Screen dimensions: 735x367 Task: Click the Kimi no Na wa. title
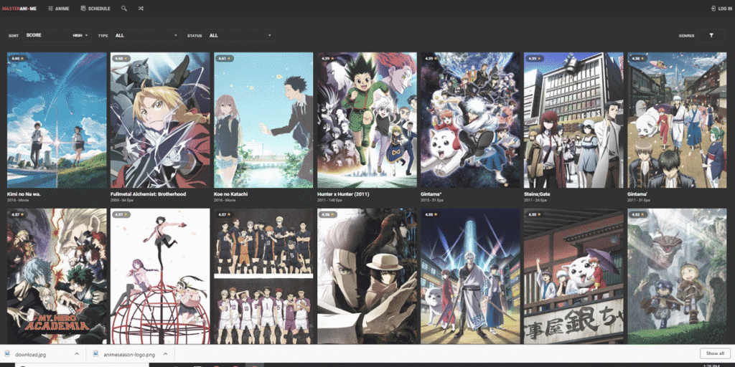(23, 194)
